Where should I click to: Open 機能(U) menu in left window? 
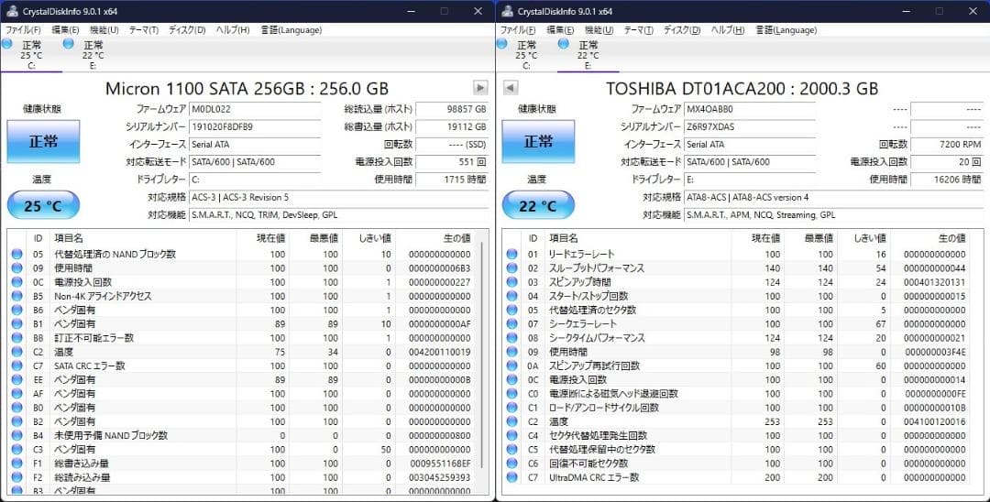pos(104,29)
